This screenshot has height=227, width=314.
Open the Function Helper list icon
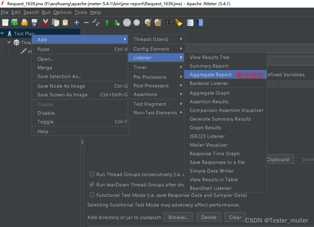pyautogui.click(x=190, y=23)
